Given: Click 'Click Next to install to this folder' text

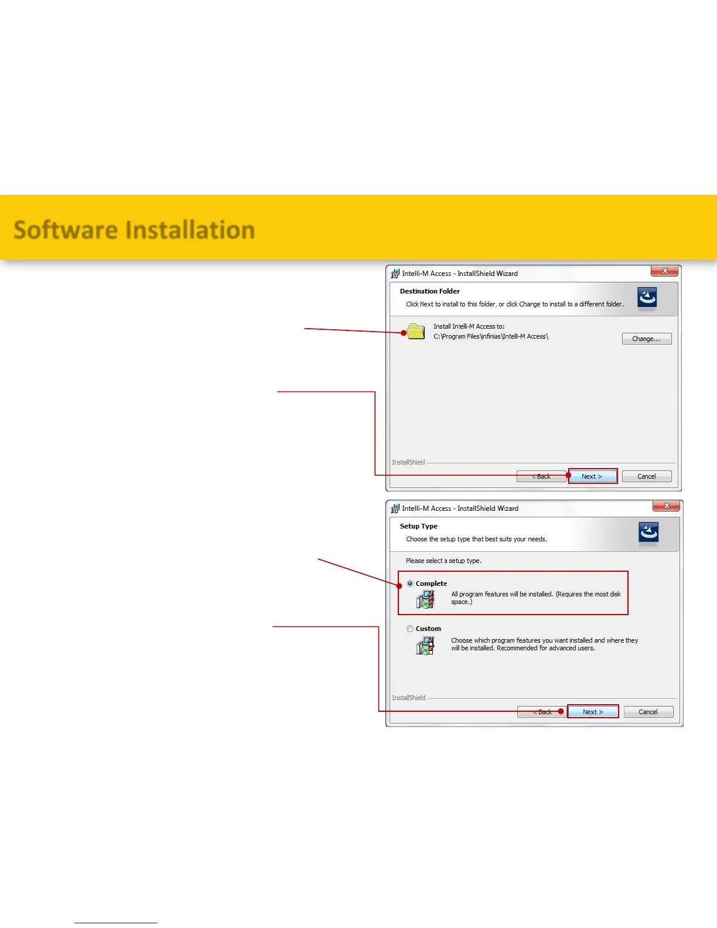Looking at the screenshot, I should (515, 304).
